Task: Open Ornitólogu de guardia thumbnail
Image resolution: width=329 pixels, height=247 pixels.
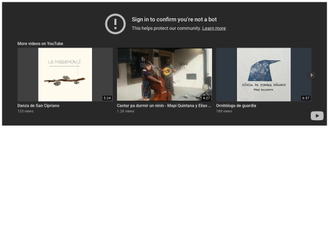Action: [x=264, y=74]
